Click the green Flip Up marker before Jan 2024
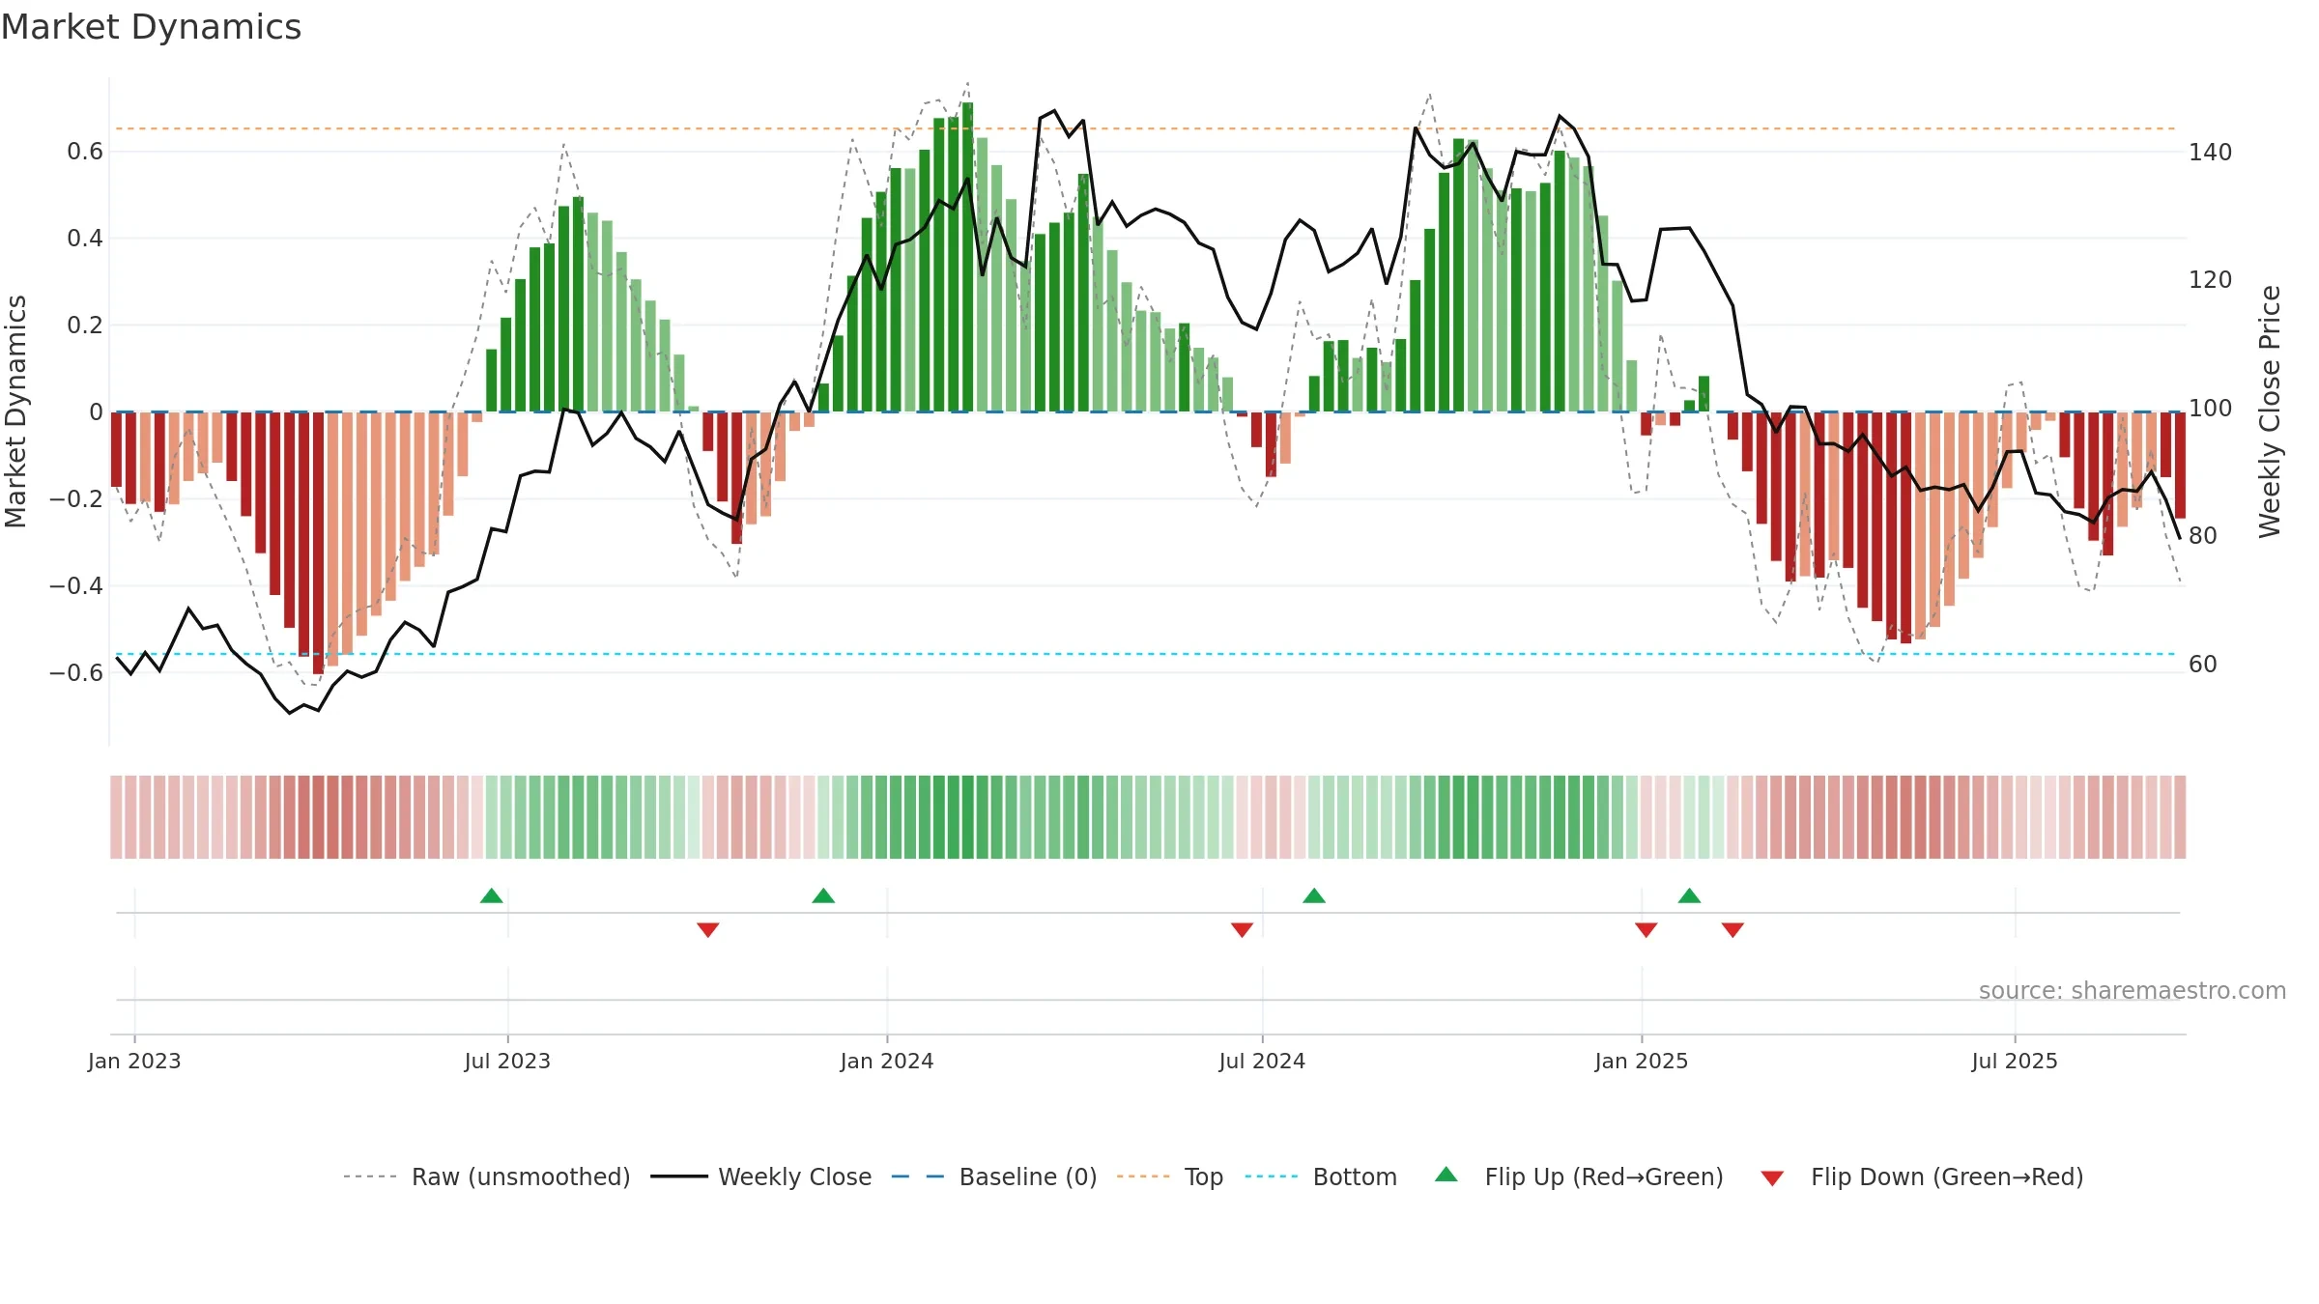The width and height of the screenshot is (2319, 1304). point(823,895)
